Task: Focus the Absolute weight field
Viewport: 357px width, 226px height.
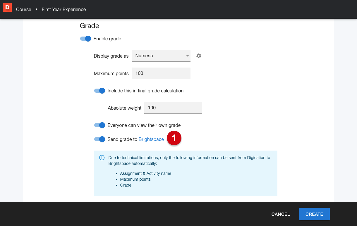Action: coord(173,108)
